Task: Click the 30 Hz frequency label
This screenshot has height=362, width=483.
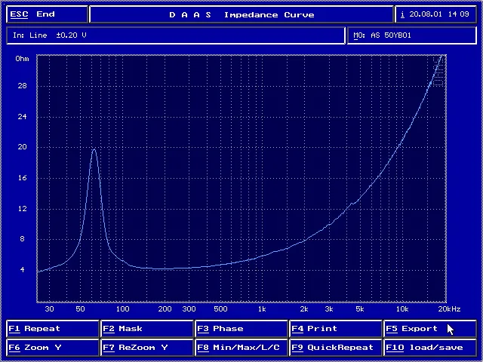Action: 49,308
